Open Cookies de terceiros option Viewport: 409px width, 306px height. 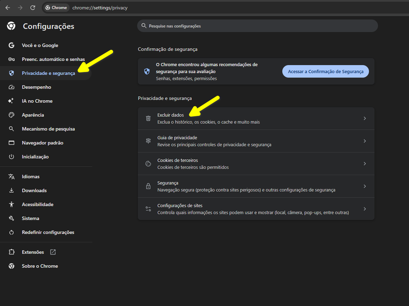256,164
